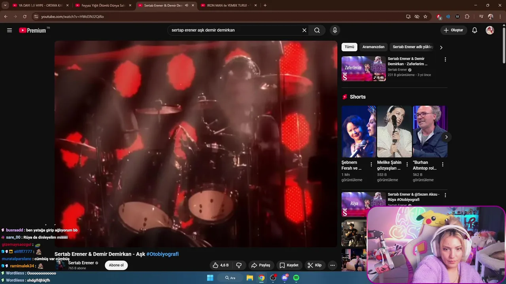Select 'Sertab Erener adlı yükleyen' chip
The image size is (506, 284).
(x=412, y=47)
